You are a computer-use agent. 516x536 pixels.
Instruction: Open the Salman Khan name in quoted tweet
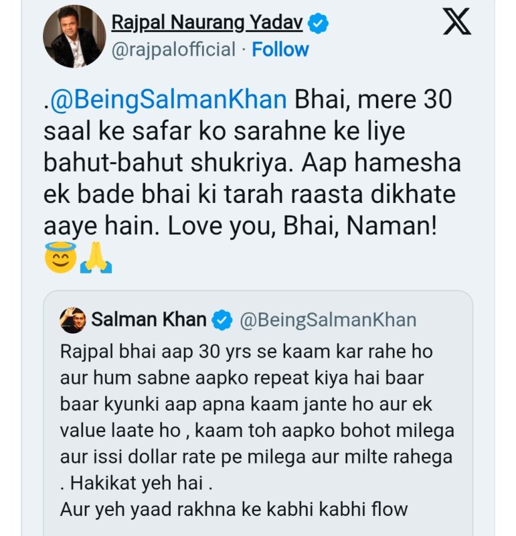coord(149,320)
